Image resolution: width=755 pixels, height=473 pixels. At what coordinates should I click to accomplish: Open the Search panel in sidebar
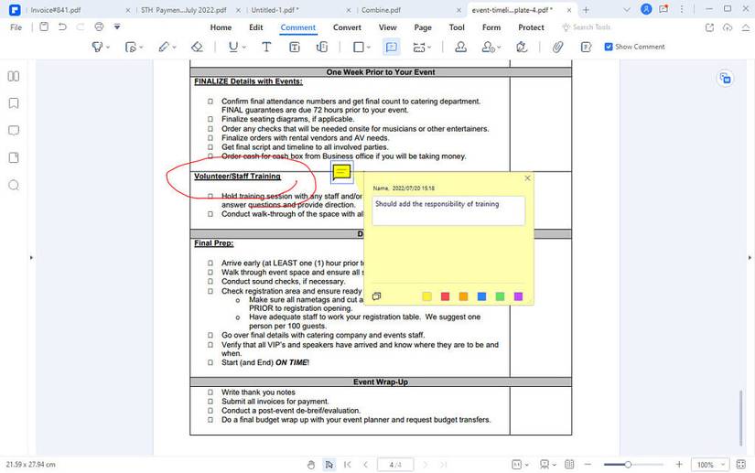coord(14,185)
